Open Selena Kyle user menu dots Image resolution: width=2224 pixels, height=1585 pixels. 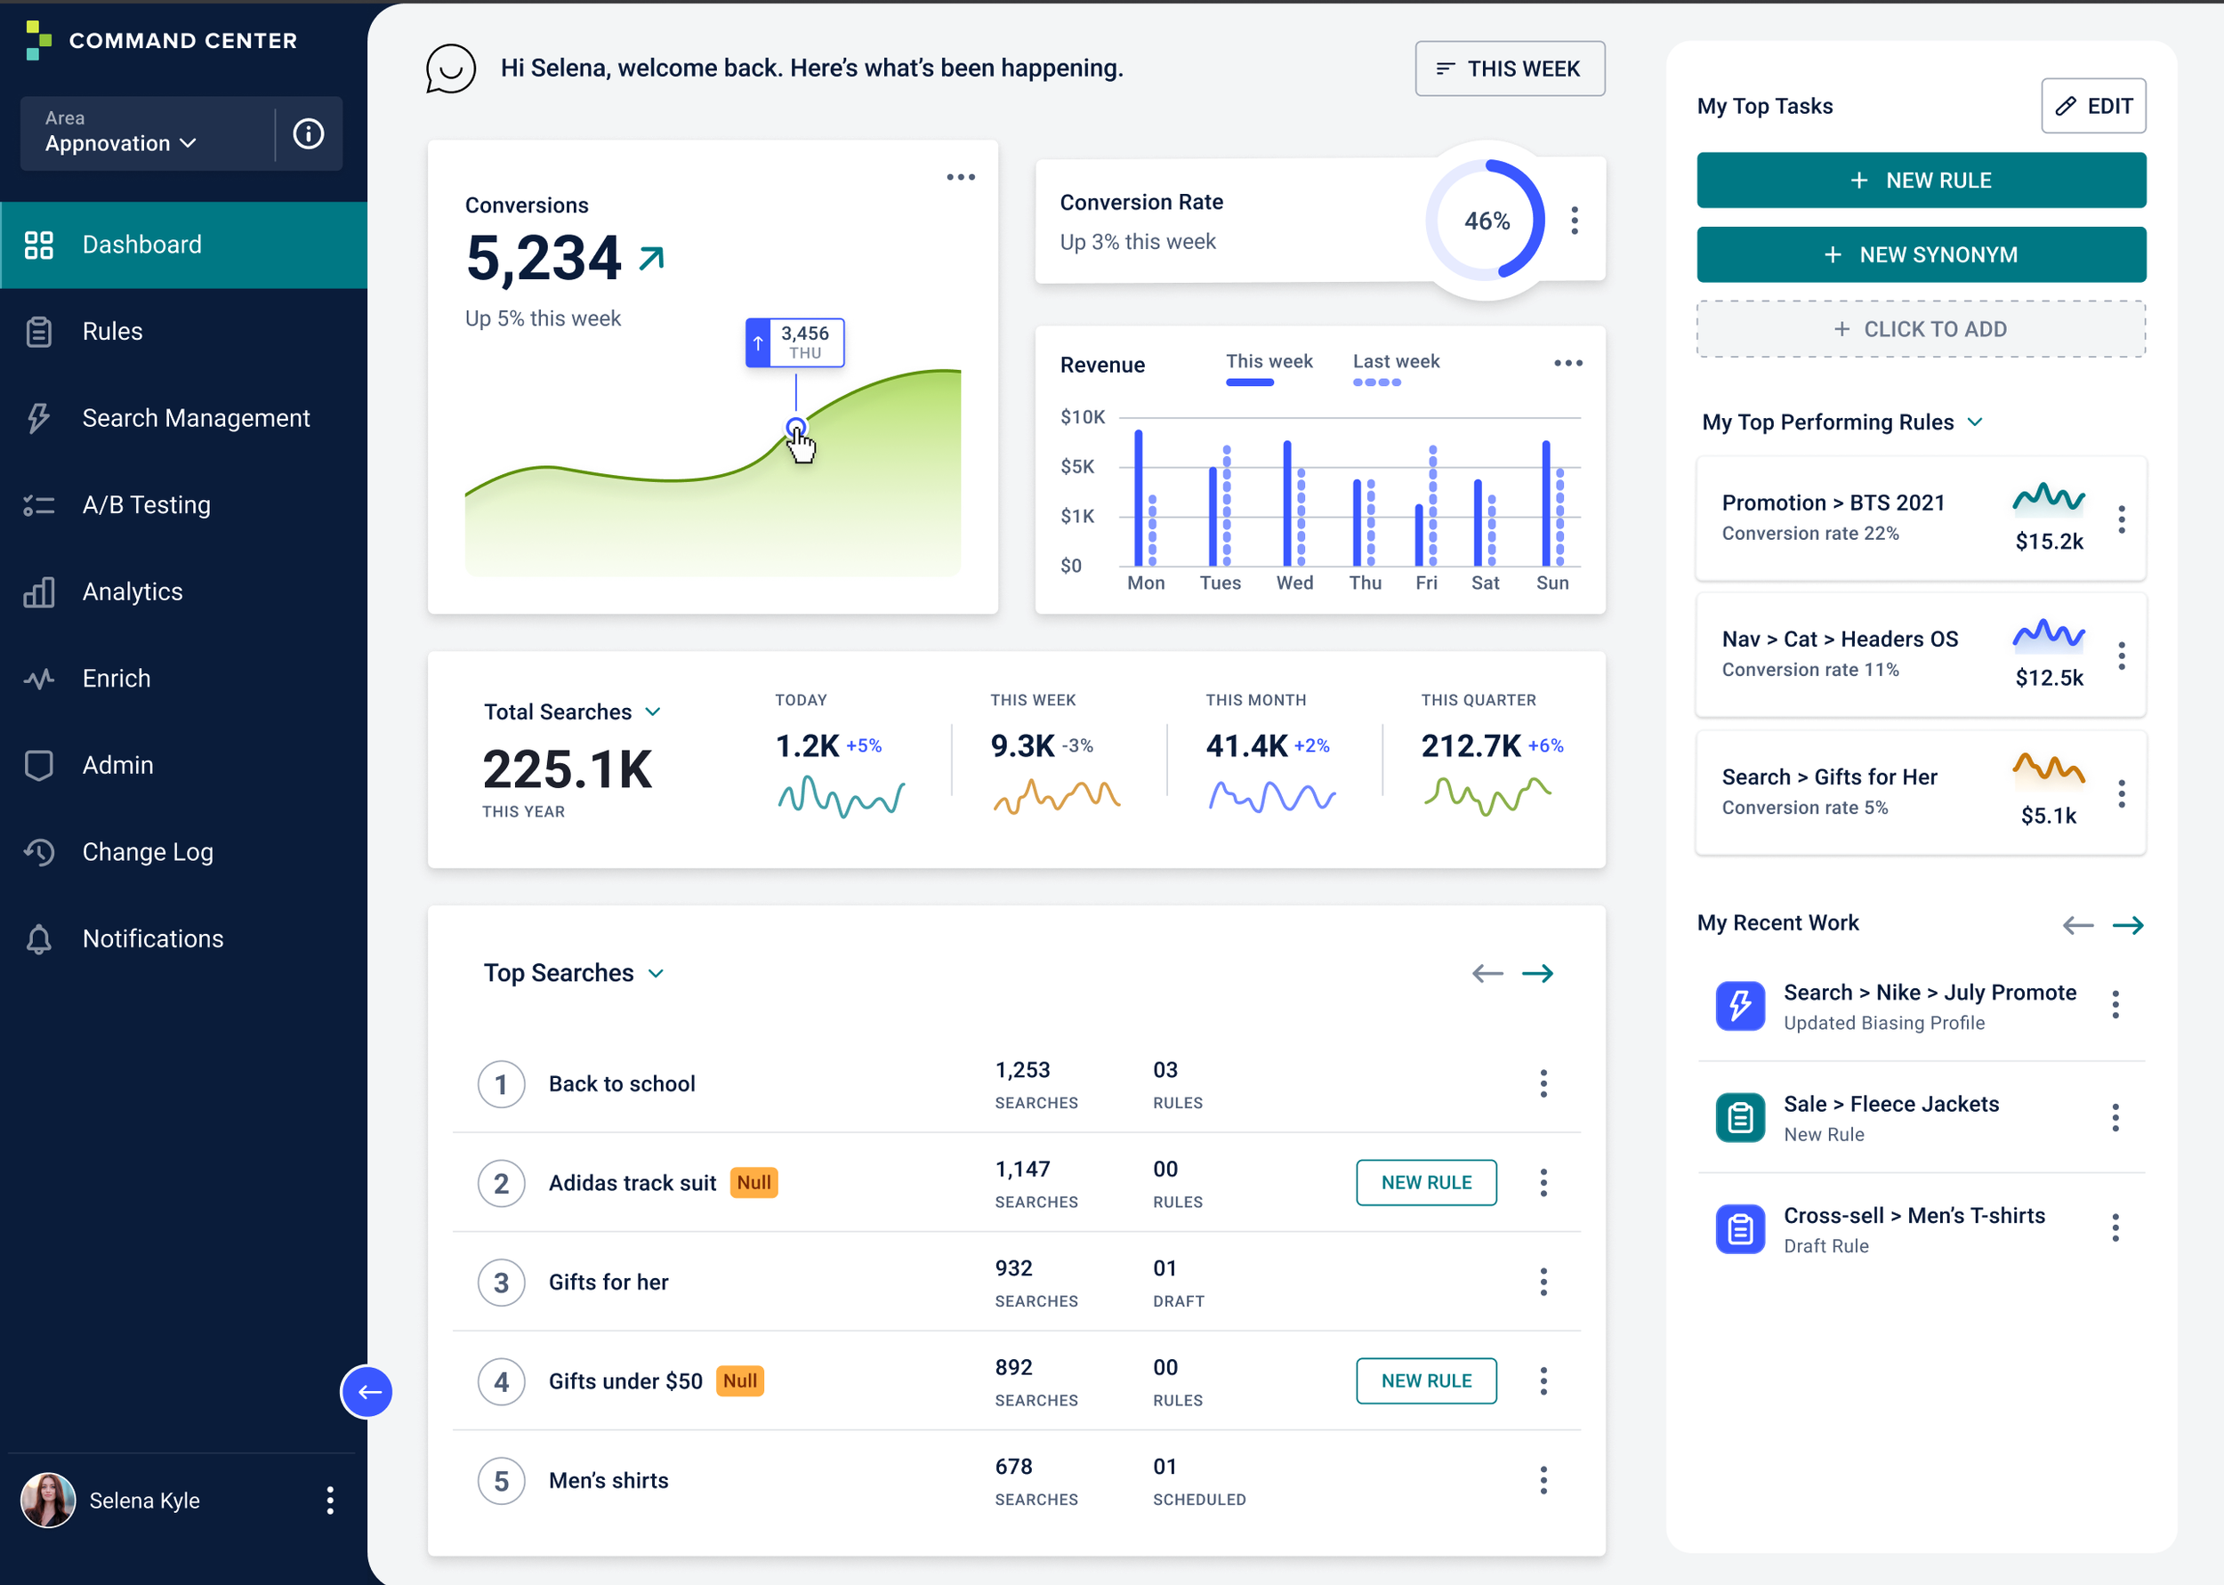point(330,1501)
